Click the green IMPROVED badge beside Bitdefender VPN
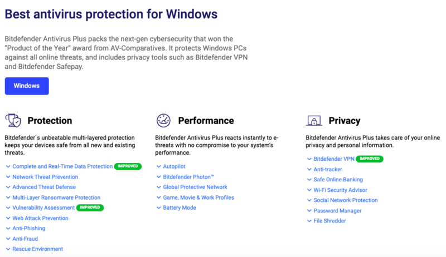The width and height of the screenshot is (446, 257). [370, 159]
